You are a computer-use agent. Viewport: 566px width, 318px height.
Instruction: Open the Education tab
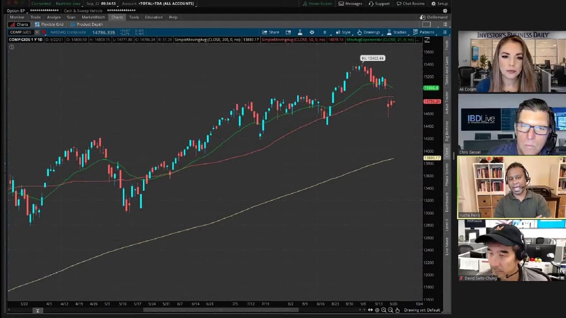(154, 17)
